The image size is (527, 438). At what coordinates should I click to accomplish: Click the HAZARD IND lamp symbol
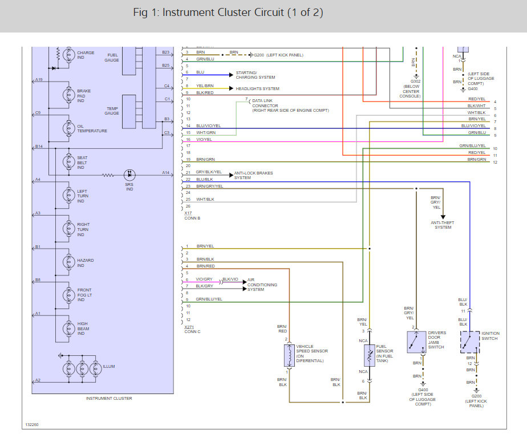(x=69, y=262)
